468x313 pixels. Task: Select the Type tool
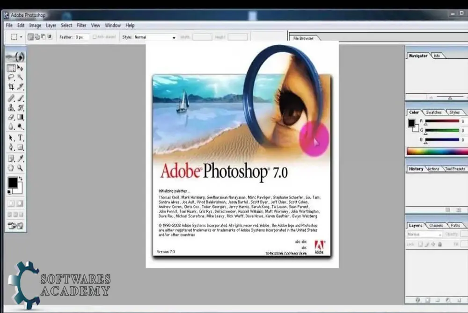[x=20, y=138]
